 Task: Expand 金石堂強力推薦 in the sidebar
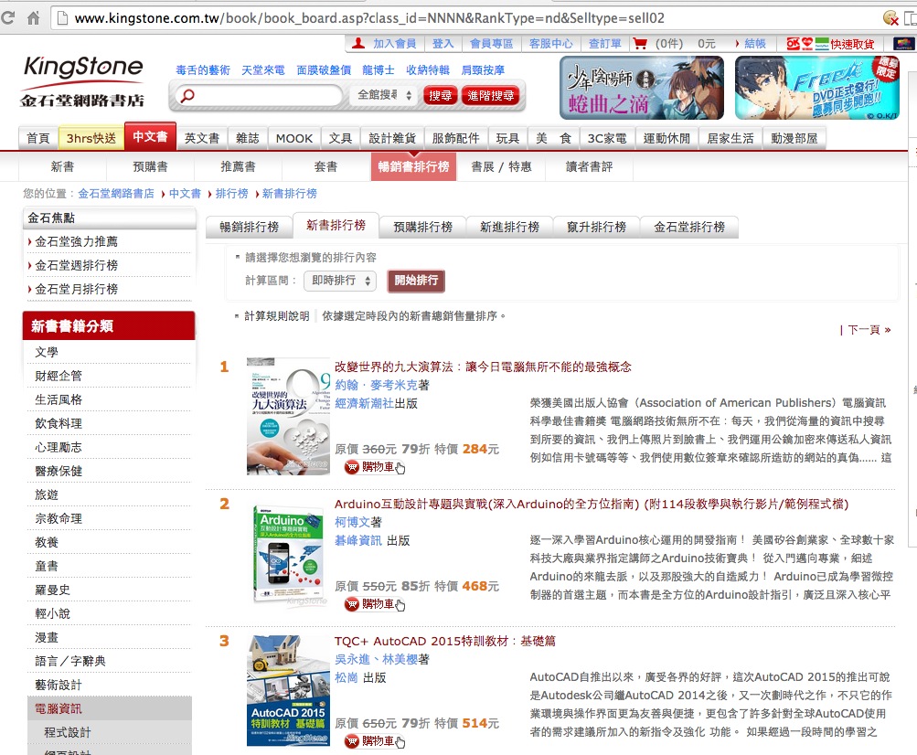click(76, 241)
